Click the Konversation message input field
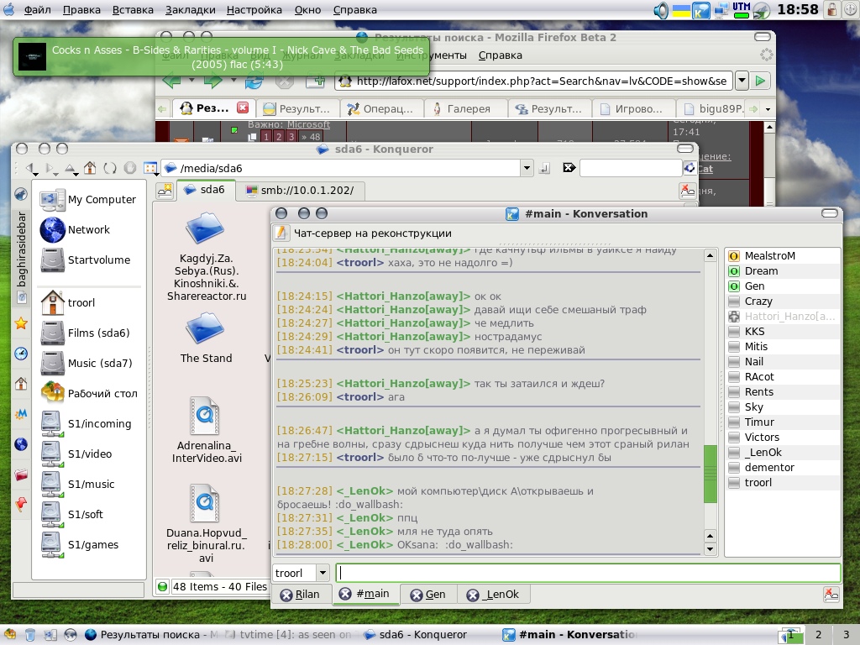The width and height of the screenshot is (860, 645). click(588, 573)
